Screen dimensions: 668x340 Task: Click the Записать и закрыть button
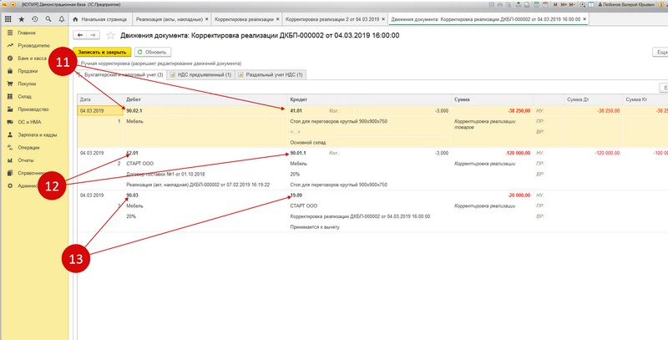click(x=102, y=52)
